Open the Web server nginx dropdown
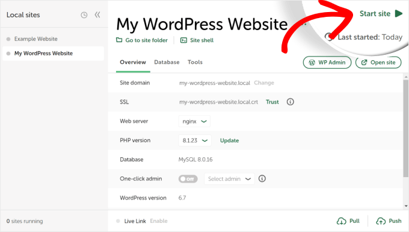Viewport: 409px width, 232px height. (194, 121)
